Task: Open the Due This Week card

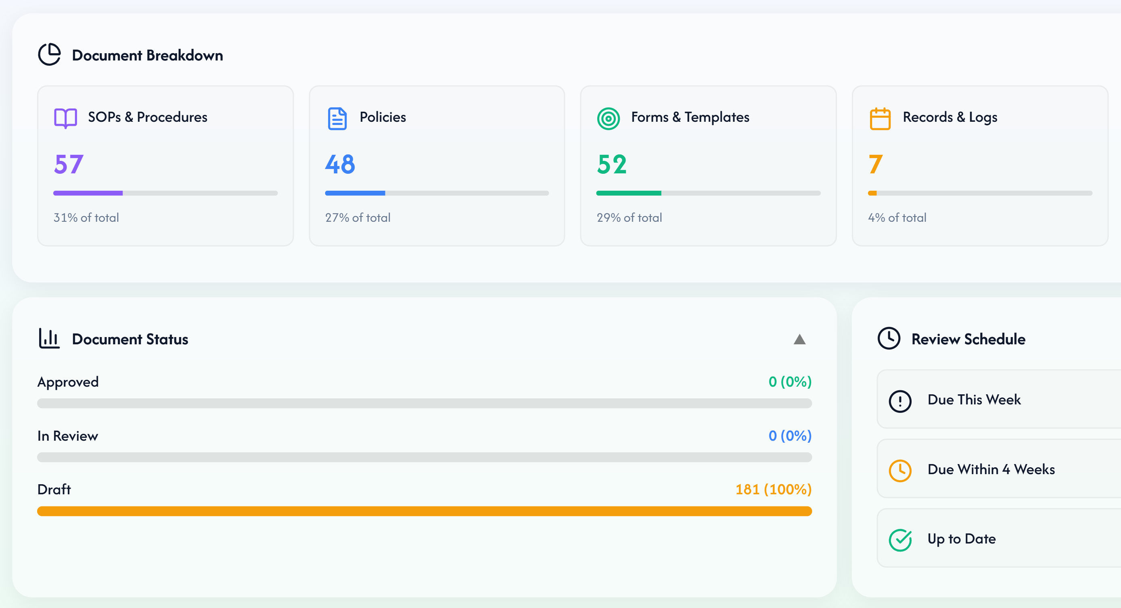Action: (1001, 399)
